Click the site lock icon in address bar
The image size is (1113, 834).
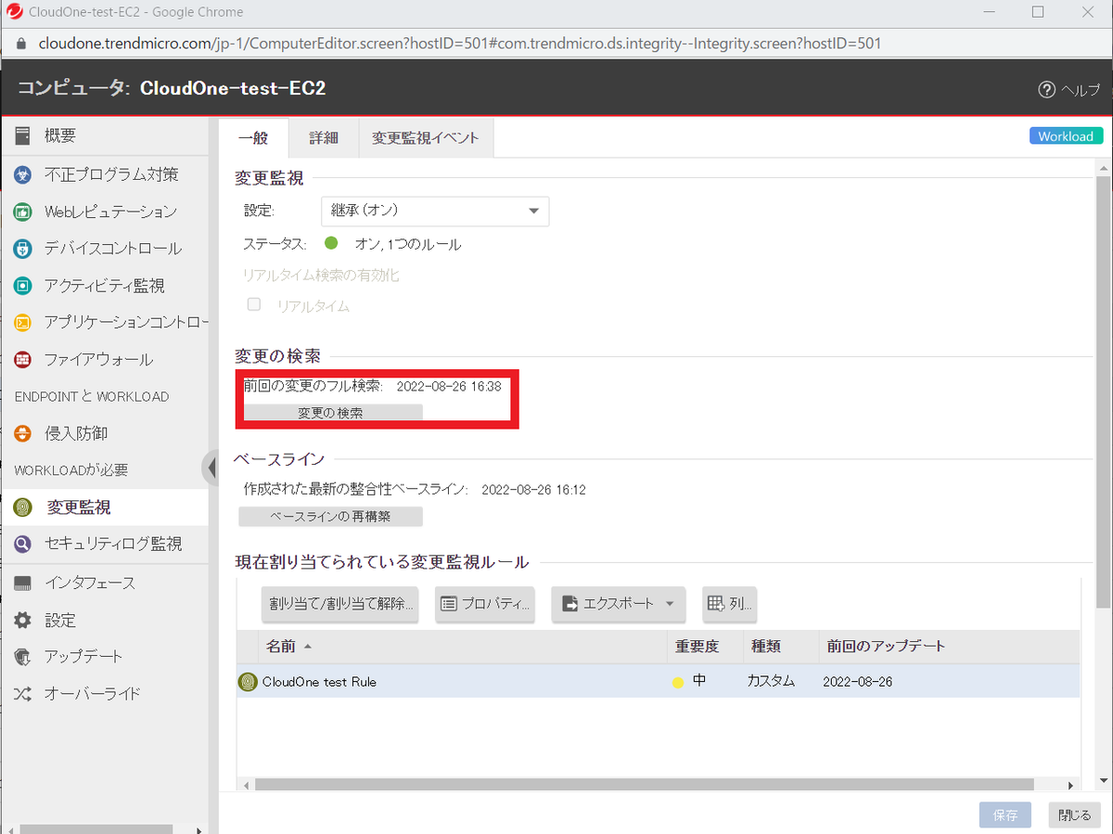[x=21, y=44]
